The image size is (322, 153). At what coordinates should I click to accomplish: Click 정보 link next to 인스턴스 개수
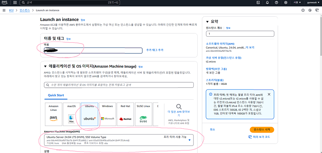228,28
